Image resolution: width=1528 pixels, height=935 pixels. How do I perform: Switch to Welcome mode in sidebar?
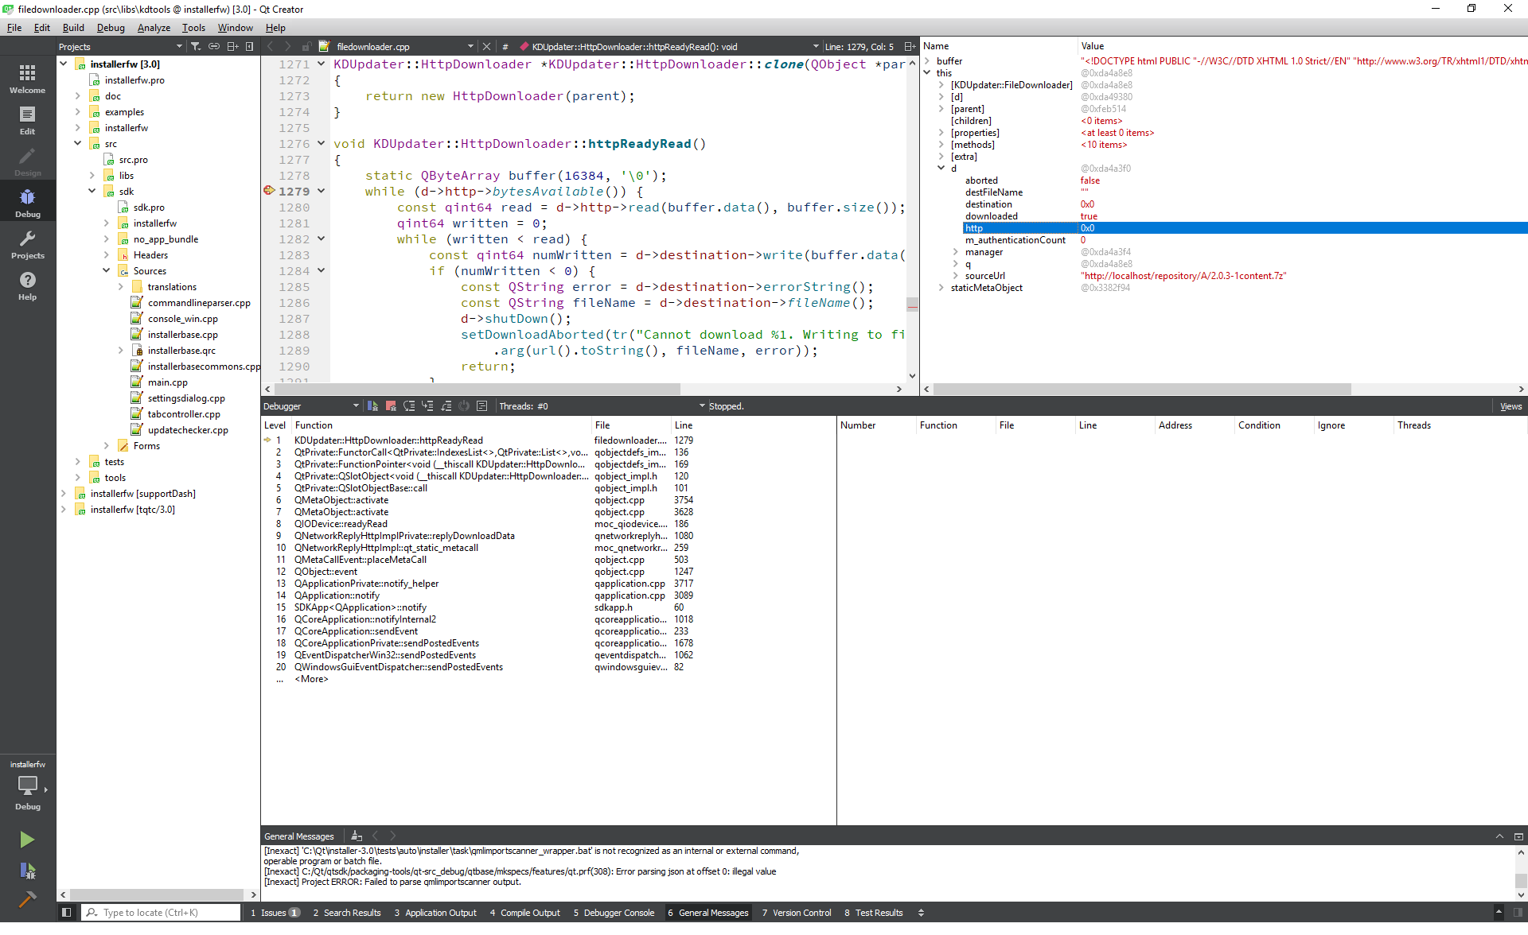[x=27, y=79]
